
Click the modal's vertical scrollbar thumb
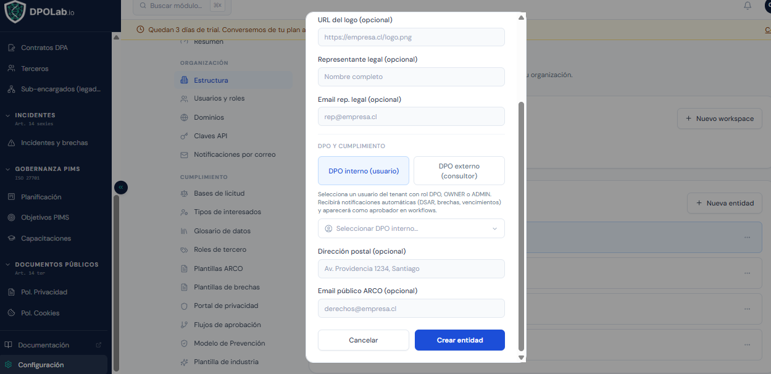(x=521, y=226)
